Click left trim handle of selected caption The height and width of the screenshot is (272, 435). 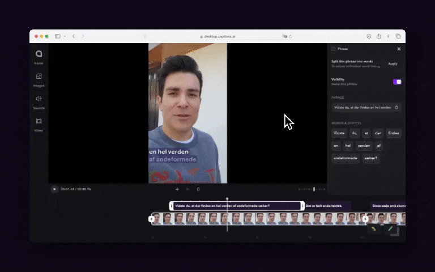[x=171, y=206]
